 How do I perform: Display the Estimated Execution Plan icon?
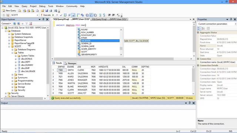pyautogui.click(x=65, y=15)
